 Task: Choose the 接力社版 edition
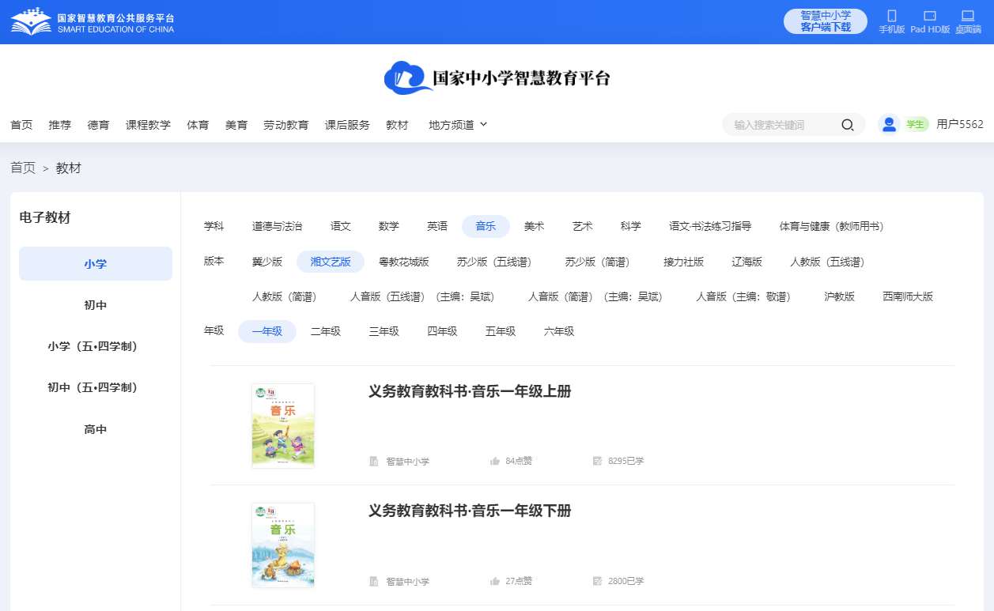pyautogui.click(x=684, y=262)
